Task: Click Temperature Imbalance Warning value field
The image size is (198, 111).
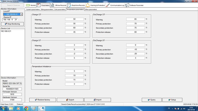Action: tap(74, 71)
